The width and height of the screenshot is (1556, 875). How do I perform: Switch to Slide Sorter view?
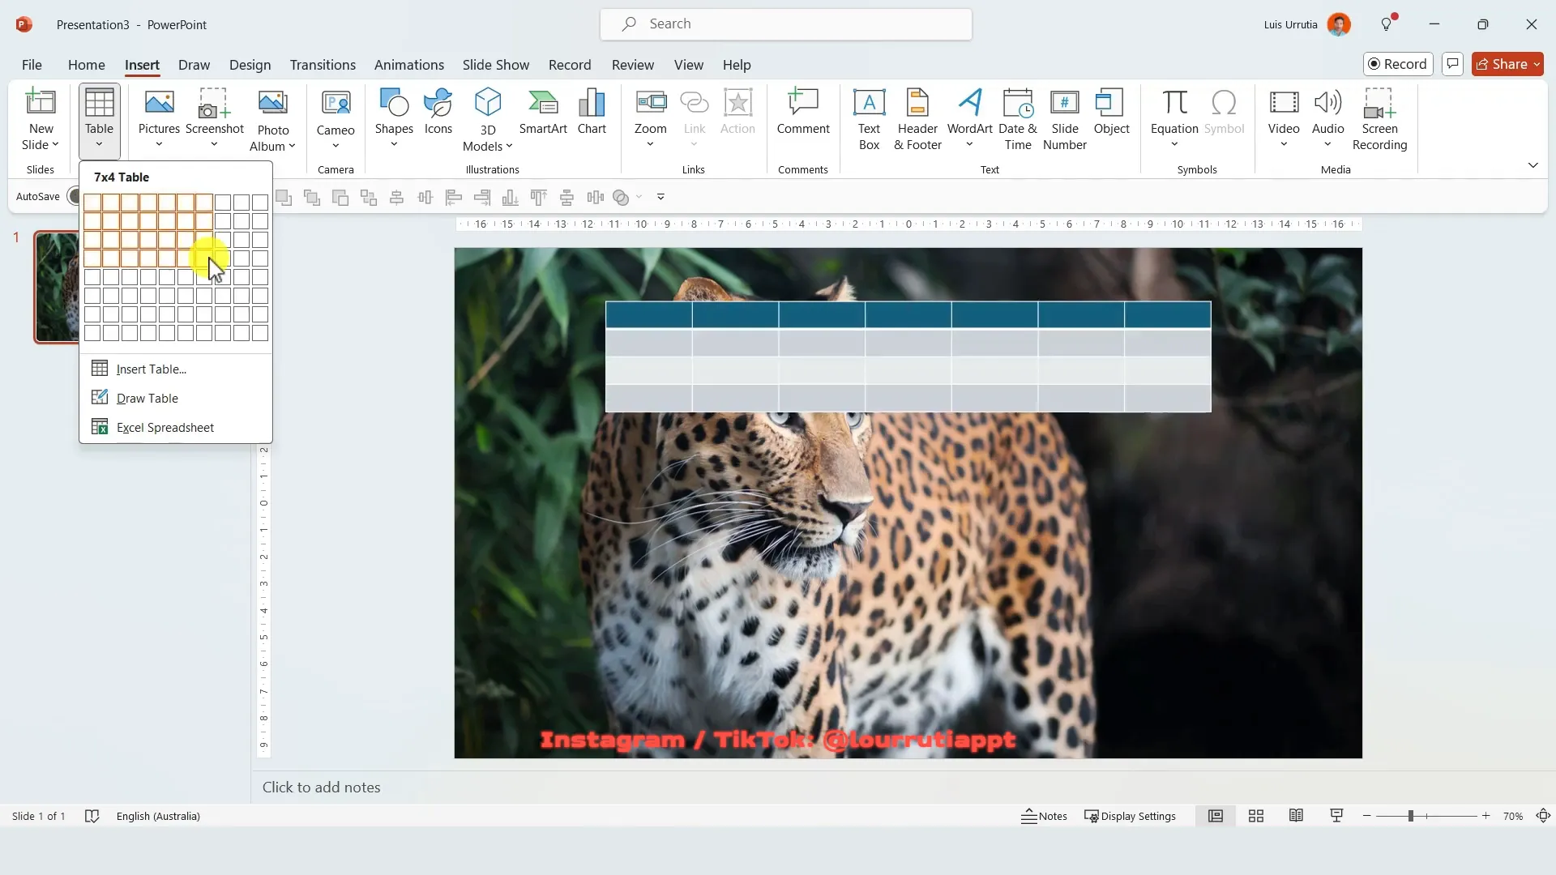1256,816
